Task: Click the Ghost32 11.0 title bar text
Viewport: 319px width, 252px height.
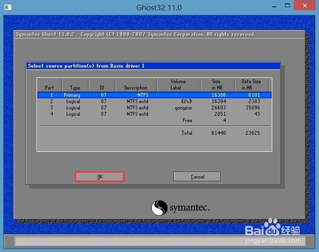Action: click(x=159, y=8)
